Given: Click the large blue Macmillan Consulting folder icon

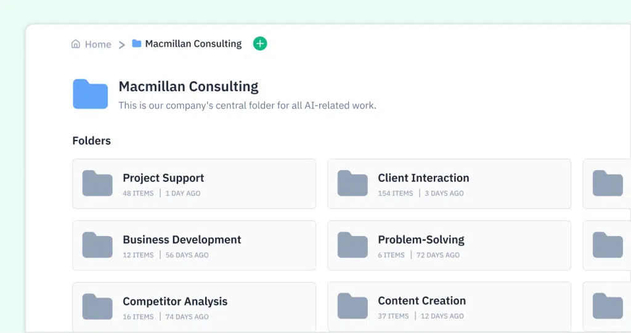Looking at the screenshot, I should (x=90, y=94).
